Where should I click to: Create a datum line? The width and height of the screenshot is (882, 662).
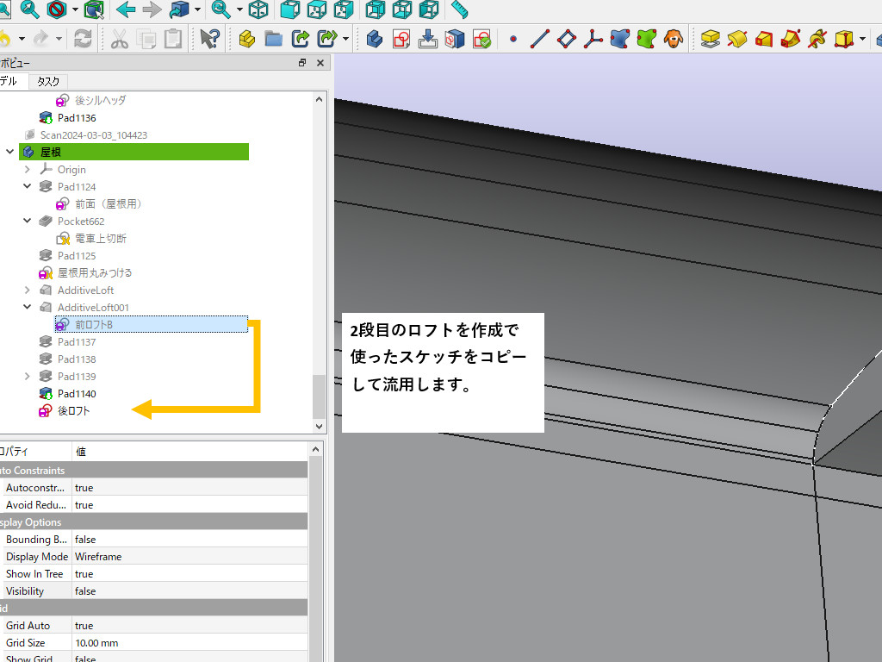click(539, 39)
